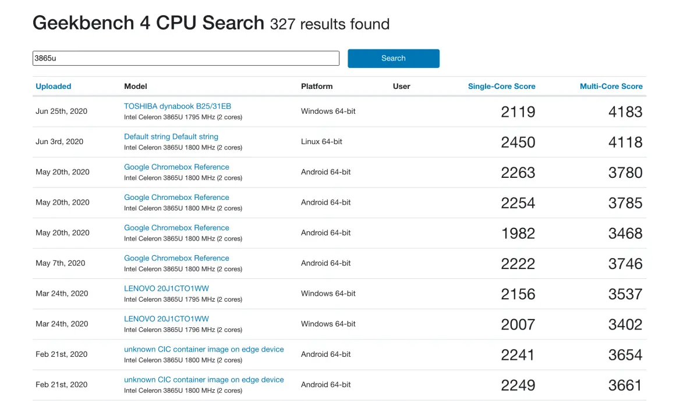Open LENOVO 20J1CTO1WW result scoring 2156
This screenshot has height=401, width=694.
pyautogui.click(x=167, y=288)
